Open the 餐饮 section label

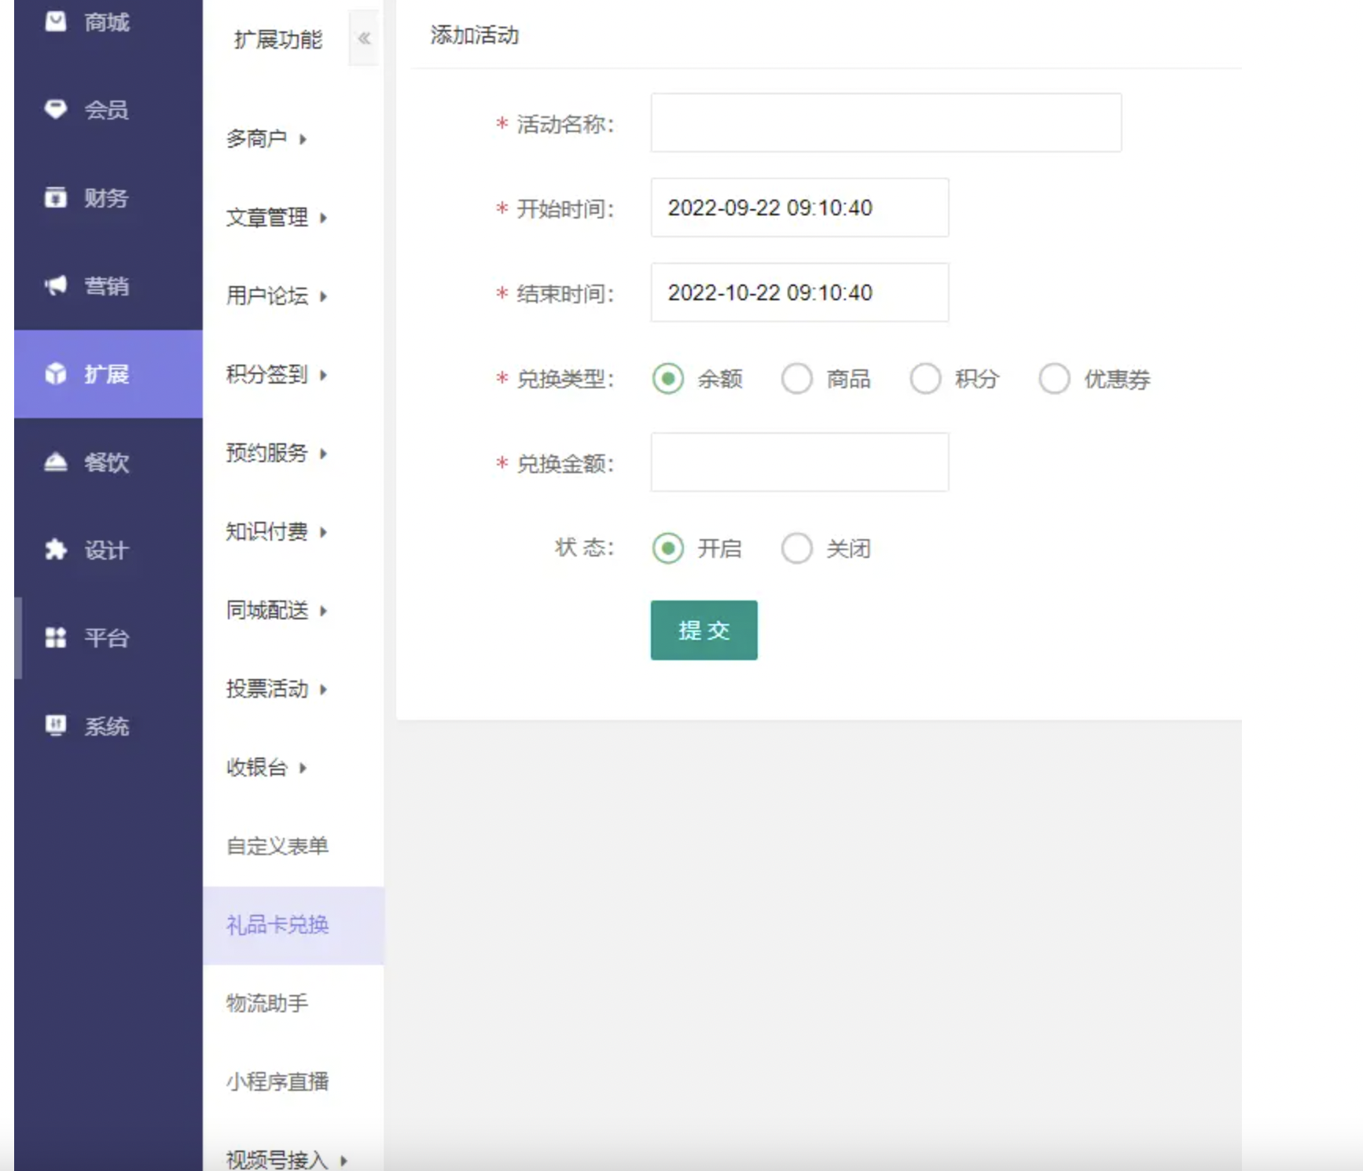click(107, 462)
